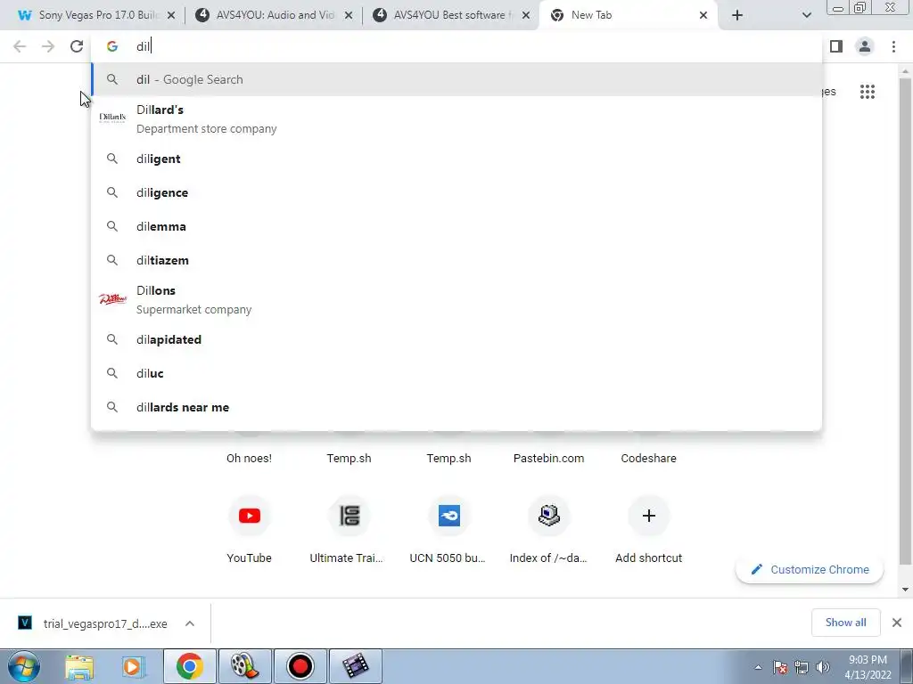The height and width of the screenshot is (684, 913).
Task: Choose the Dillard's Department store suggestion
Action: (x=456, y=118)
